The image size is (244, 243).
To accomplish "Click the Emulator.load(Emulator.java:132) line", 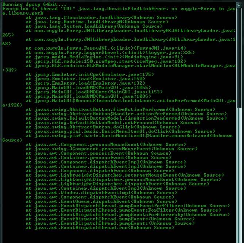I will tap(85, 83).
